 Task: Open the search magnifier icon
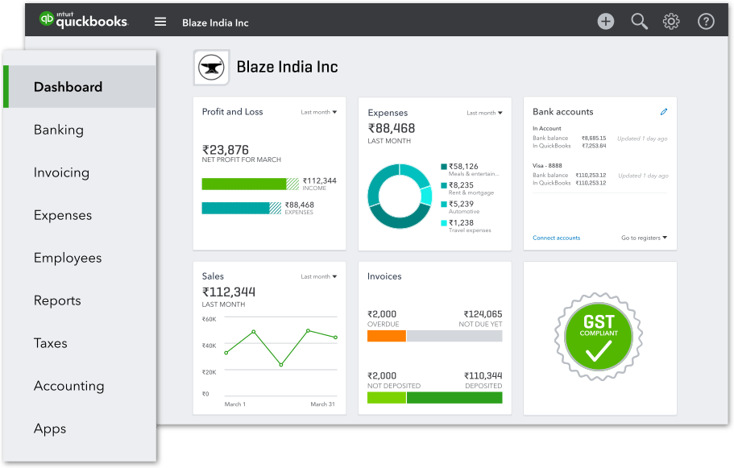tap(639, 21)
